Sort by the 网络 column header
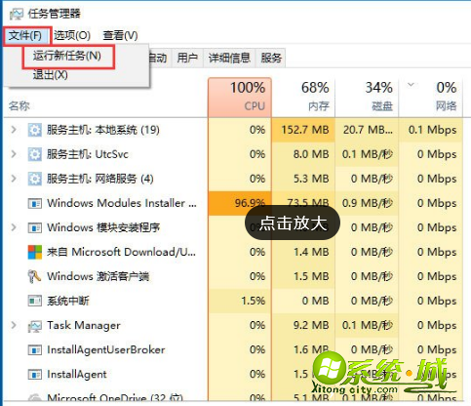The height and width of the screenshot is (406, 471). pos(430,97)
